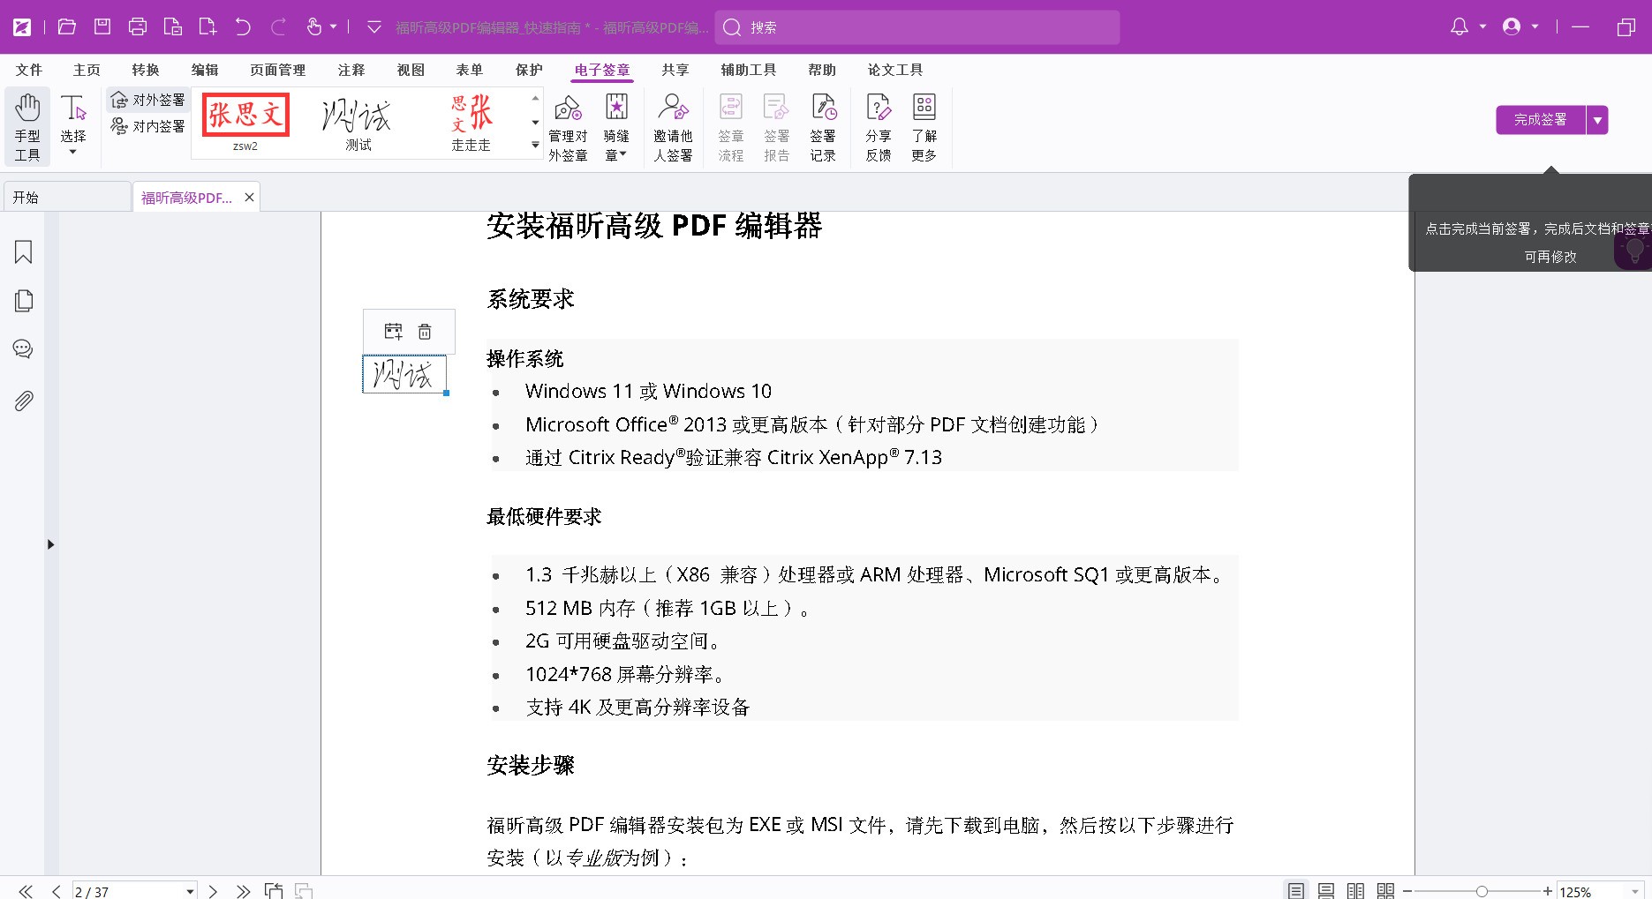Open the 注释 ribbon tab
The image size is (1652, 899).
click(351, 70)
